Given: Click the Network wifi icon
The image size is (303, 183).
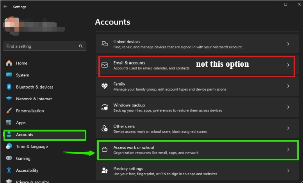Looking at the screenshot, I should coord(9,99).
